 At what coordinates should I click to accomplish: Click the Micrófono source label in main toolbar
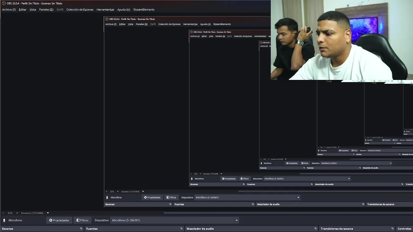[x=15, y=220]
